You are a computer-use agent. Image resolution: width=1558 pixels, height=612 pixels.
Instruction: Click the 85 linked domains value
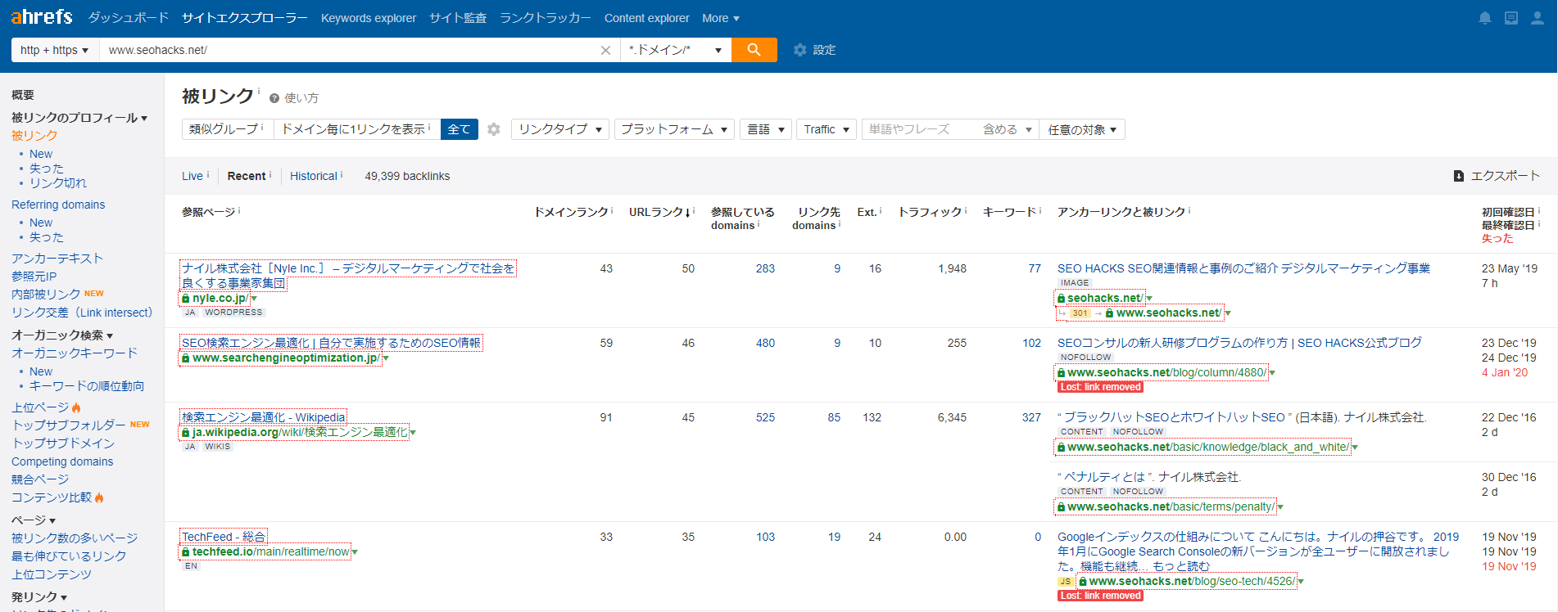834,417
